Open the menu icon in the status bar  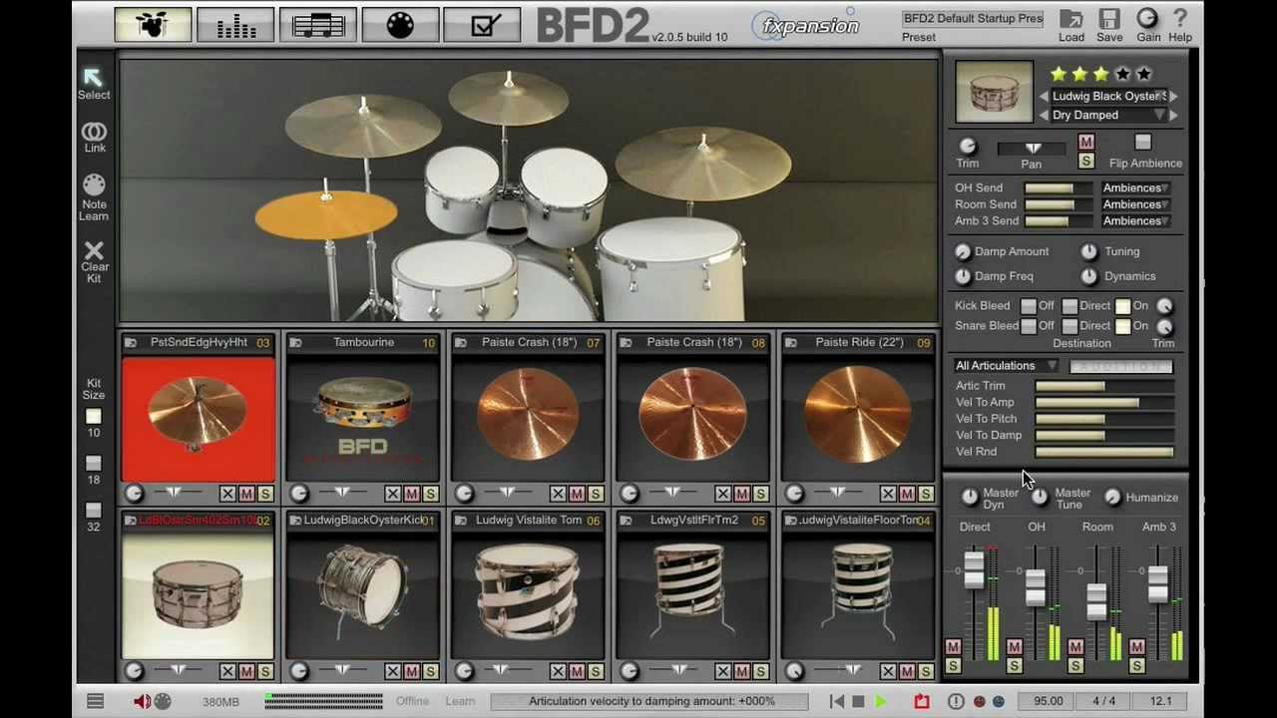click(x=95, y=701)
